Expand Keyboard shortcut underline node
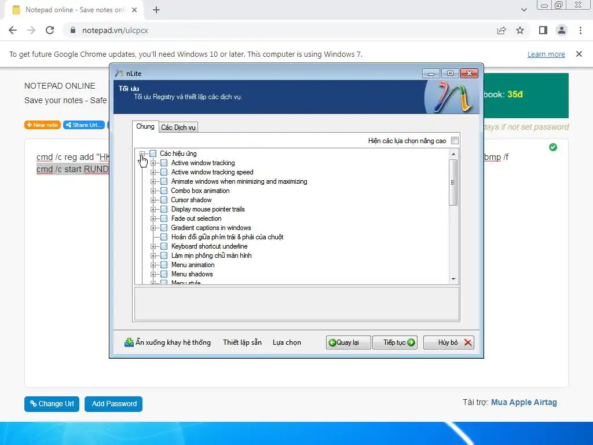 153,246
